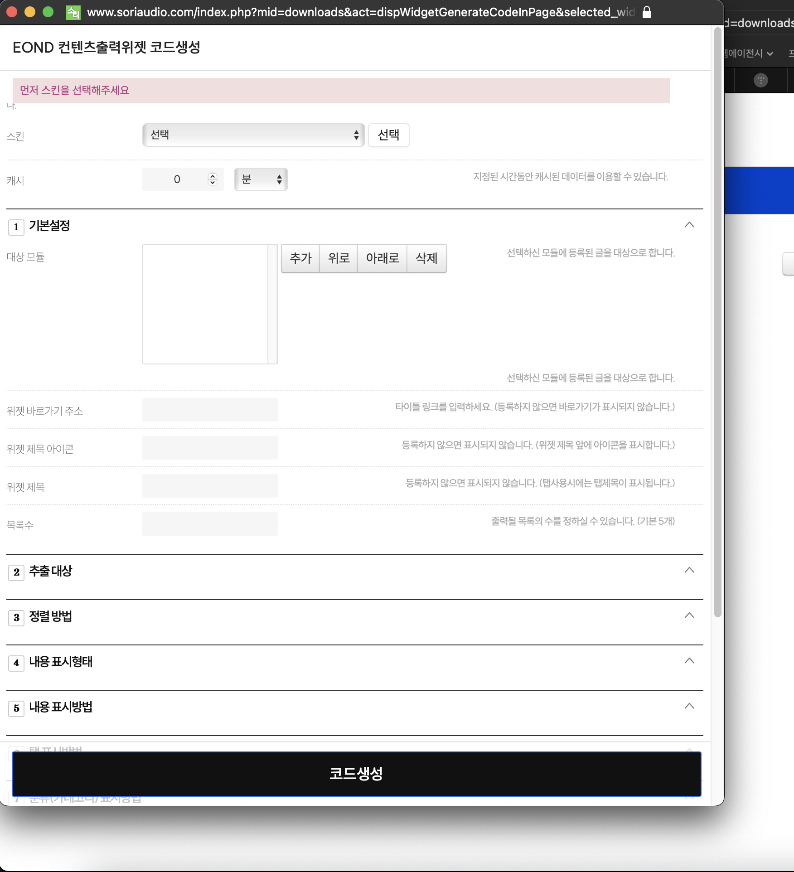Click the 목록수 label

pyautogui.click(x=20, y=525)
